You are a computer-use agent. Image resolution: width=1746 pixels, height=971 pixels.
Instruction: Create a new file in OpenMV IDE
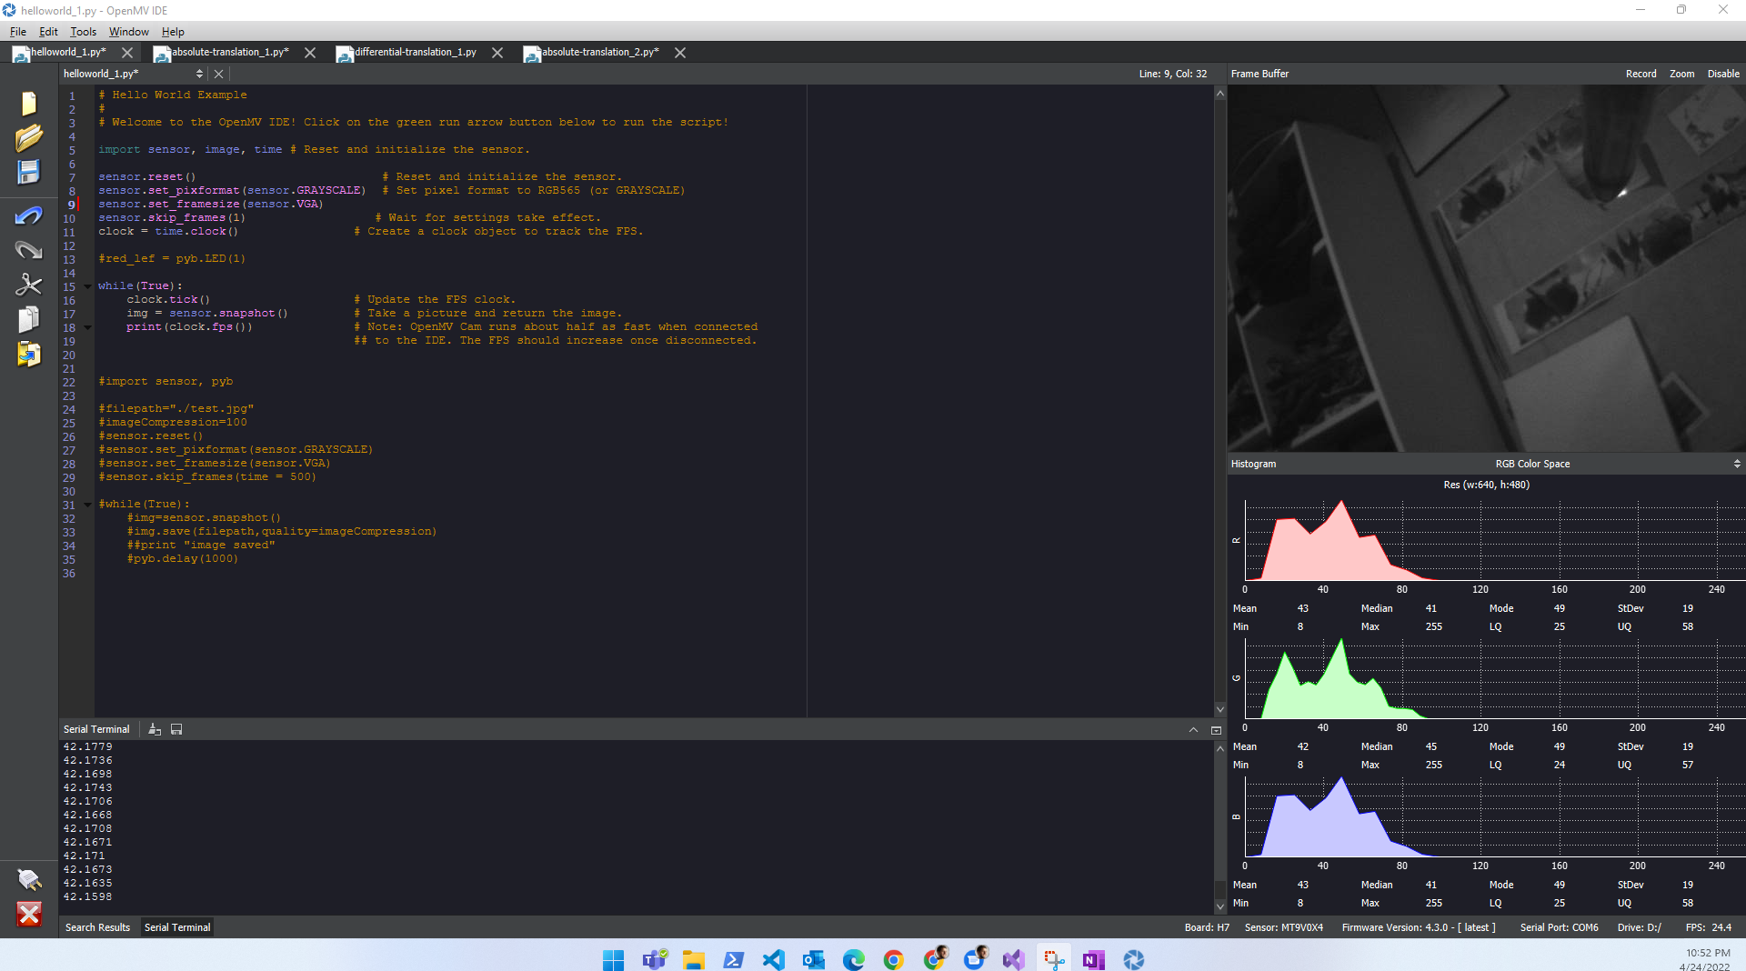[x=28, y=103]
